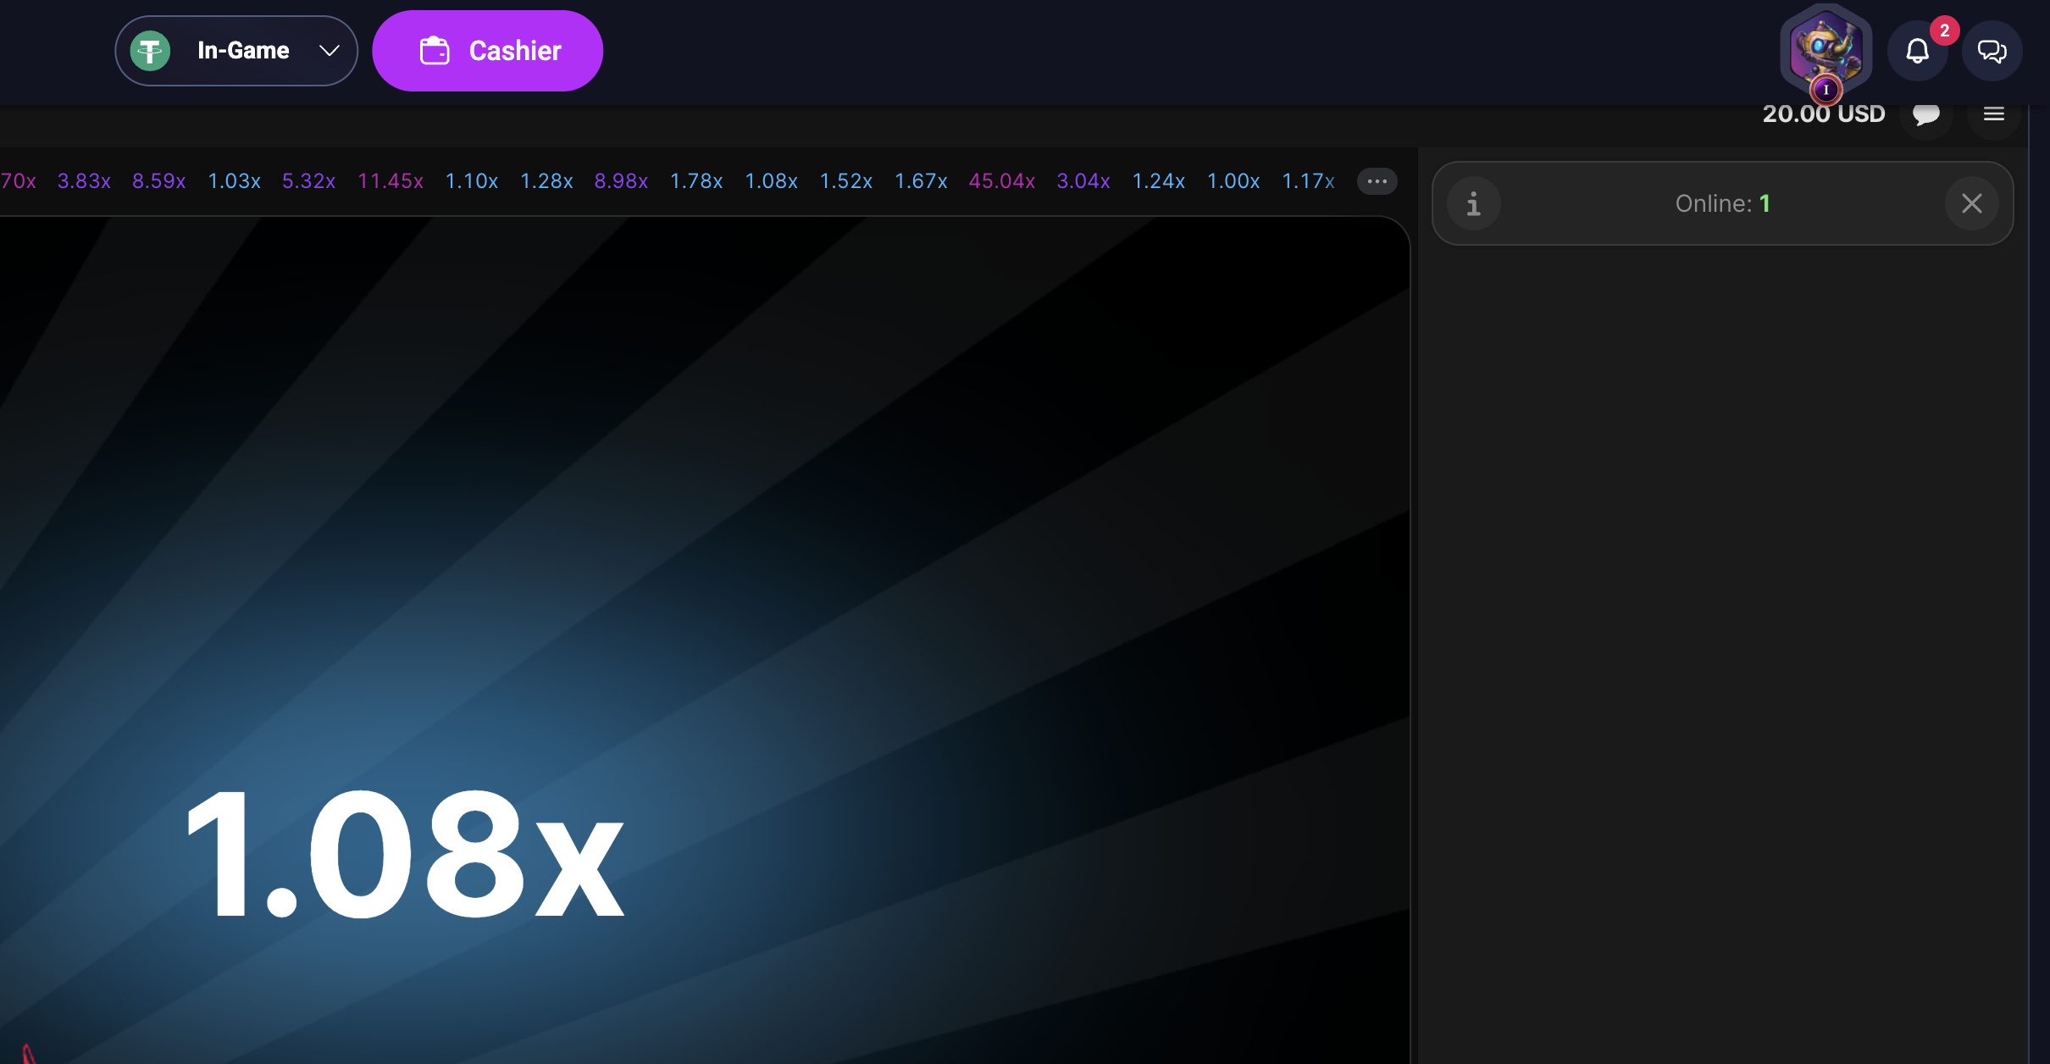Click the info icon in Online panel
This screenshot has width=2050, height=1064.
click(1474, 203)
